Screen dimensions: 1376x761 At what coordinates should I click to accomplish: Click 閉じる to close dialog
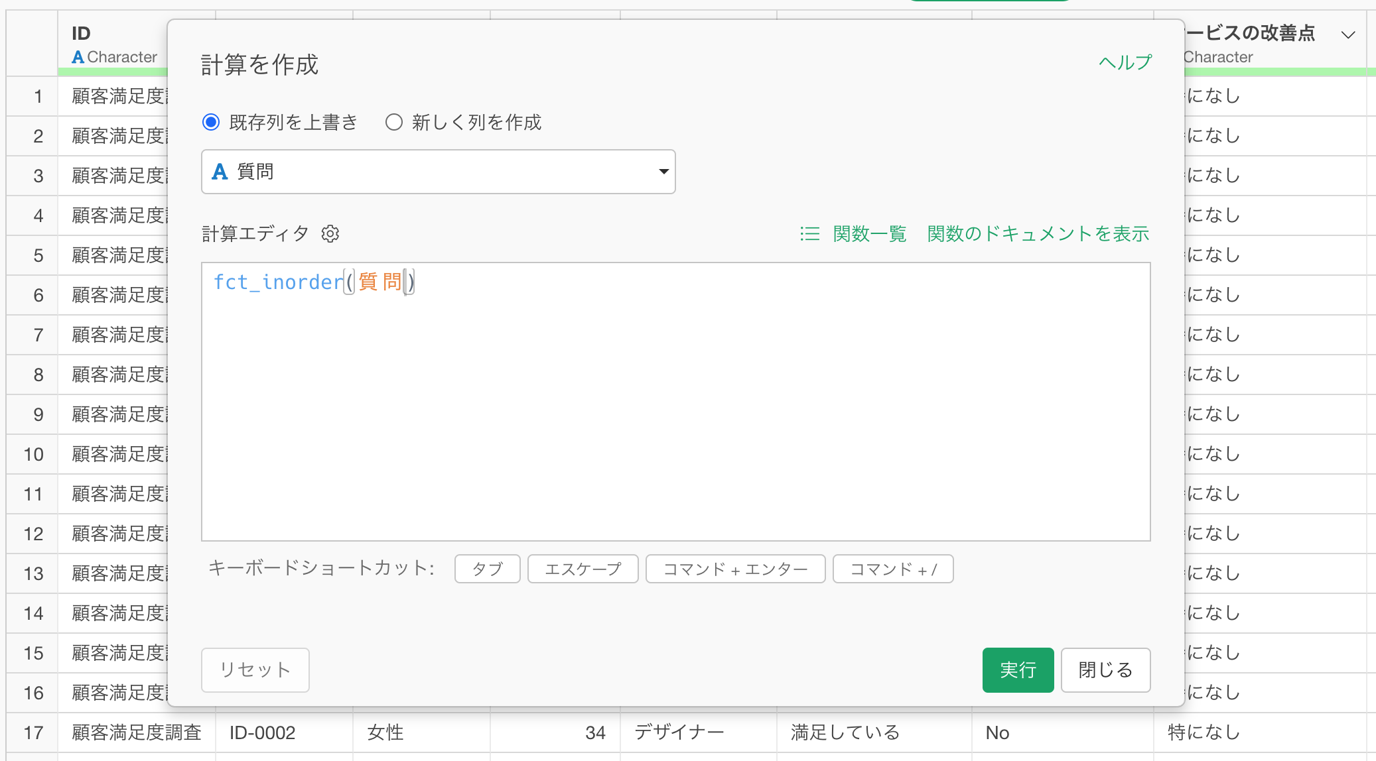[x=1105, y=670]
